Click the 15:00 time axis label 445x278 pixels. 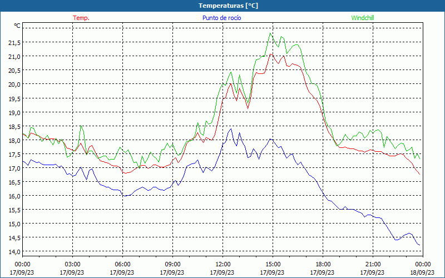273,265
